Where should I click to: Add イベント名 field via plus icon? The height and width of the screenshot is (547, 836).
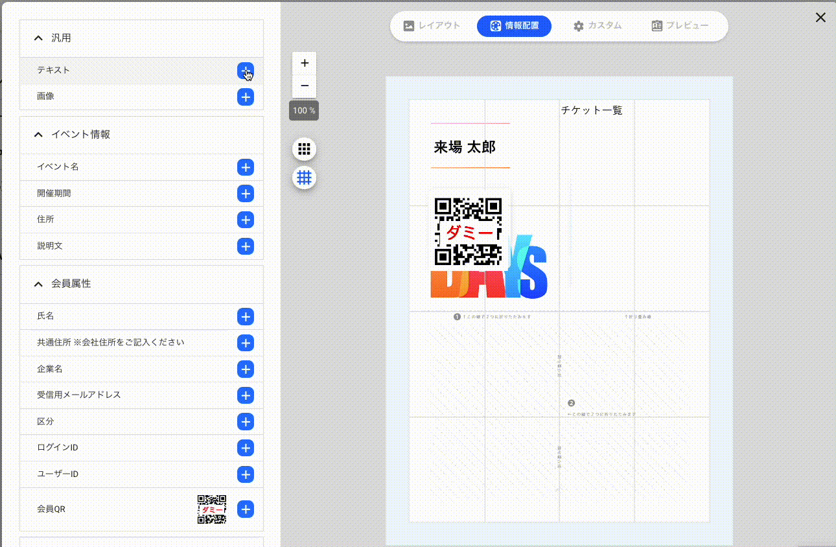(x=245, y=167)
